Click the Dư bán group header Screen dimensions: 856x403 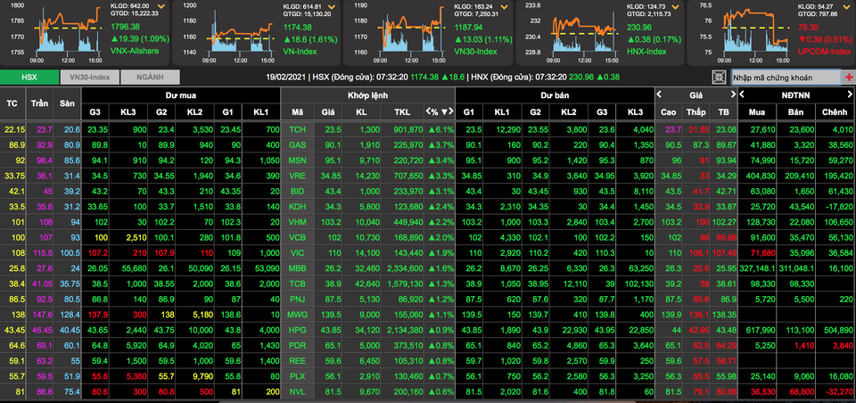(554, 95)
